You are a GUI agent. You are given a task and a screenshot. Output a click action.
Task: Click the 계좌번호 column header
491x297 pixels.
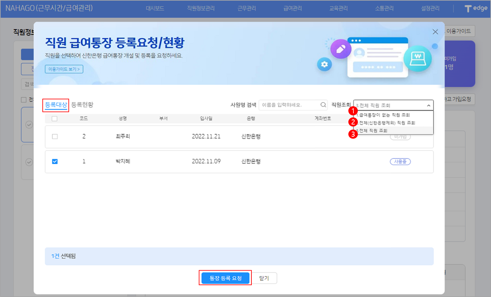point(323,118)
